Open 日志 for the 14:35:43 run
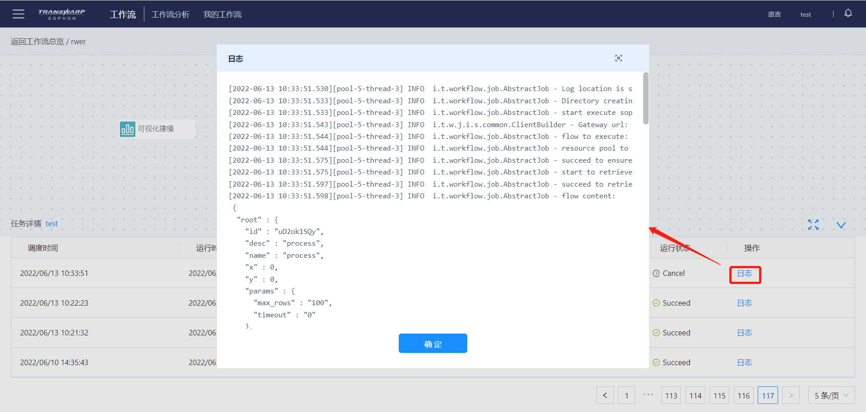 pyautogui.click(x=745, y=362)
